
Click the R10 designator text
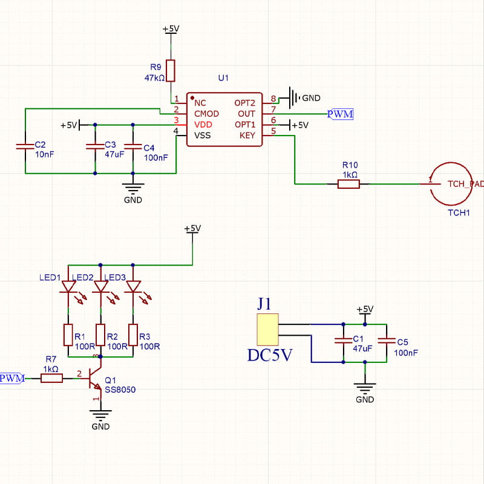click(x=350, y=165)
